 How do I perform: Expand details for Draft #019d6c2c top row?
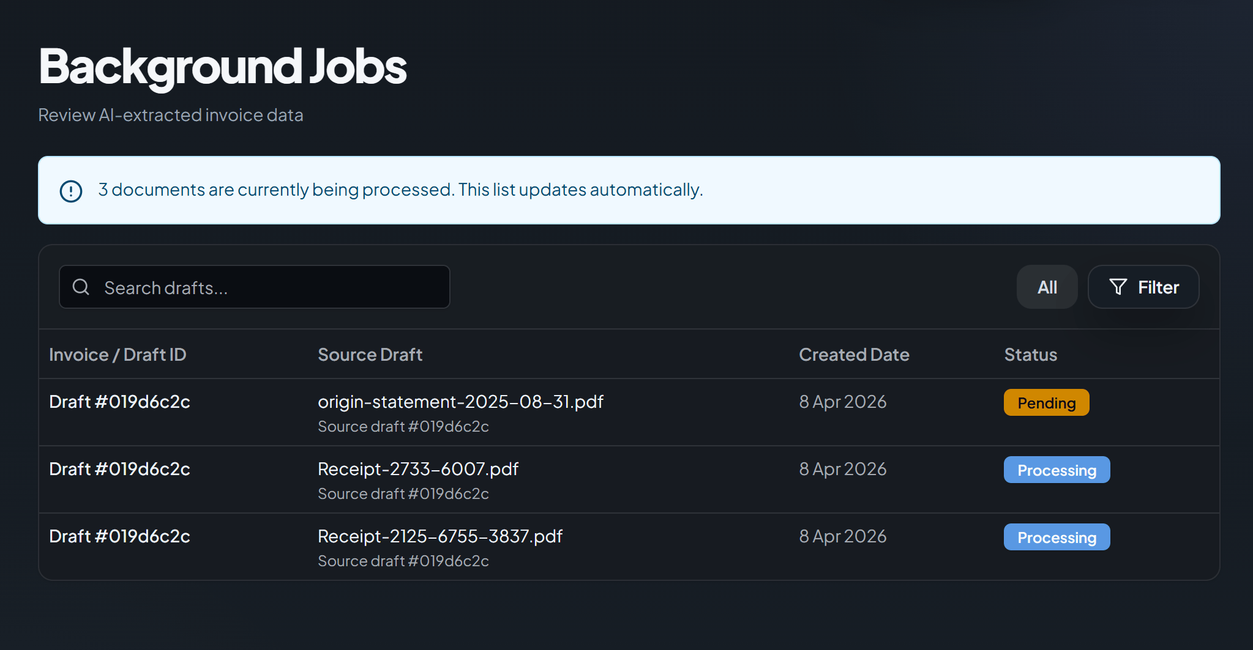click(119, 402)
